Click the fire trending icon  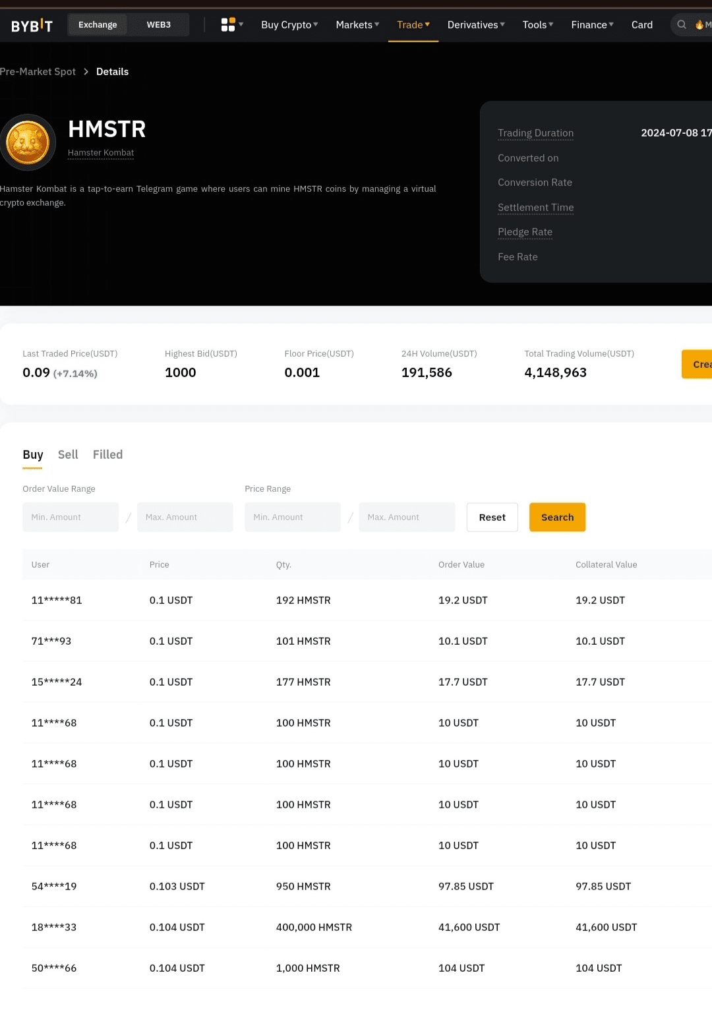[x=699, y=25]
